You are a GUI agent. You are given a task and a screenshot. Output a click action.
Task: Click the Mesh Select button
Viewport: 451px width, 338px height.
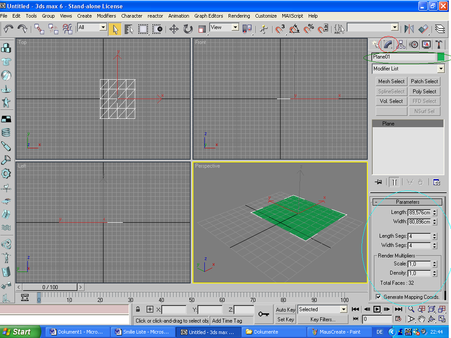391,81
